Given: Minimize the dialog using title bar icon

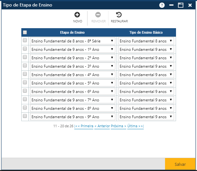Looking at the screenshot, I should (171, 5).
